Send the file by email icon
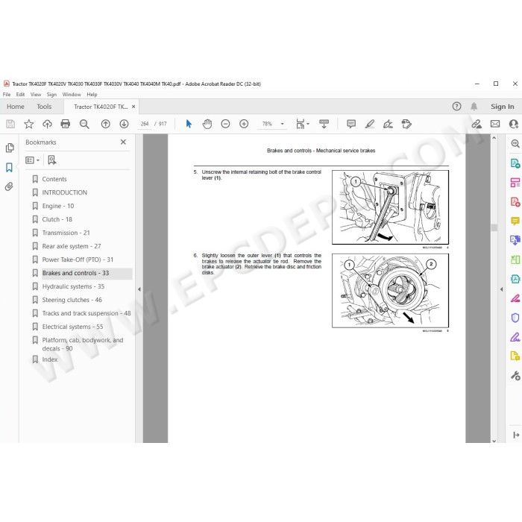The height and width of the screenshot is (522, 522). pos(495,125)
